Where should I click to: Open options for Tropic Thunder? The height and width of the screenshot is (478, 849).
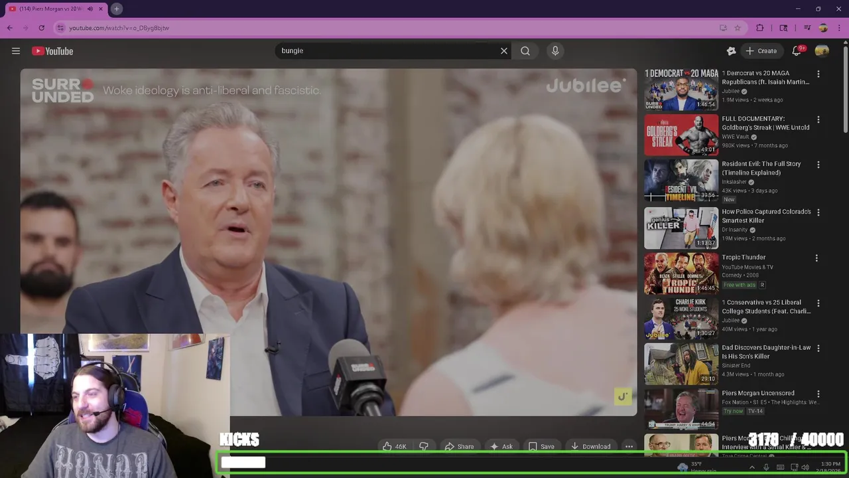816,258
